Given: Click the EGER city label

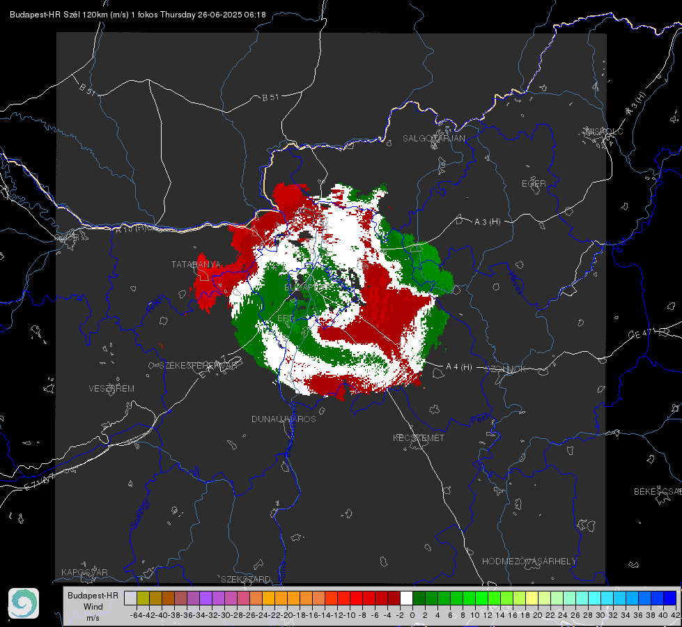Looking at the screenshot, I should point(534,184).
